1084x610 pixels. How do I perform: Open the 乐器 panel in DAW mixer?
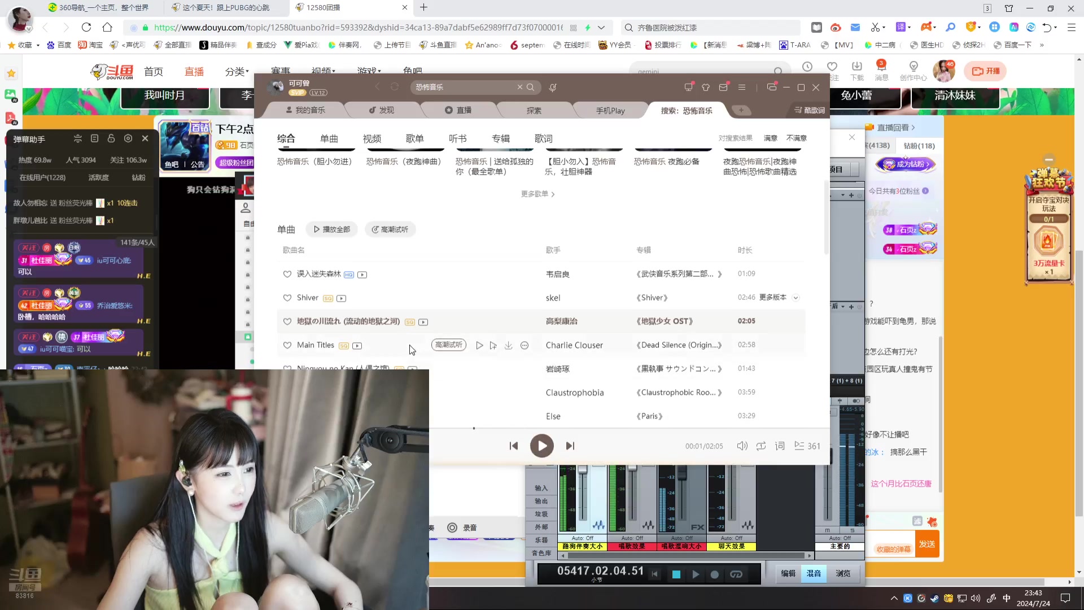(x=541, y=540)
